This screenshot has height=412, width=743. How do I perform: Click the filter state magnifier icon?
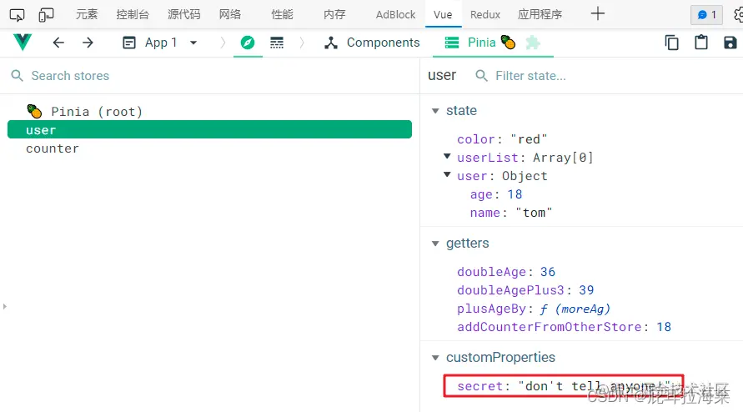[x=481, y=75]
